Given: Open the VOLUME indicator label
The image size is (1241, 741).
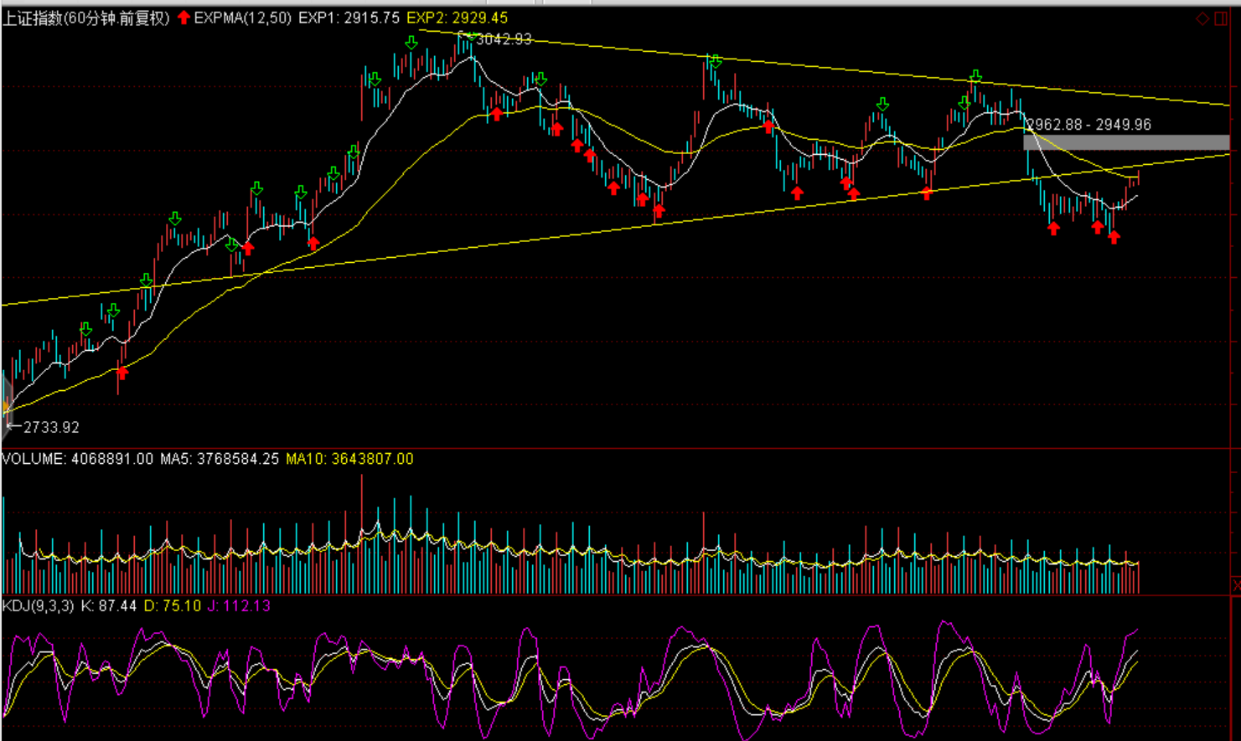Looking at the screenshot, I should click(34, 459).
